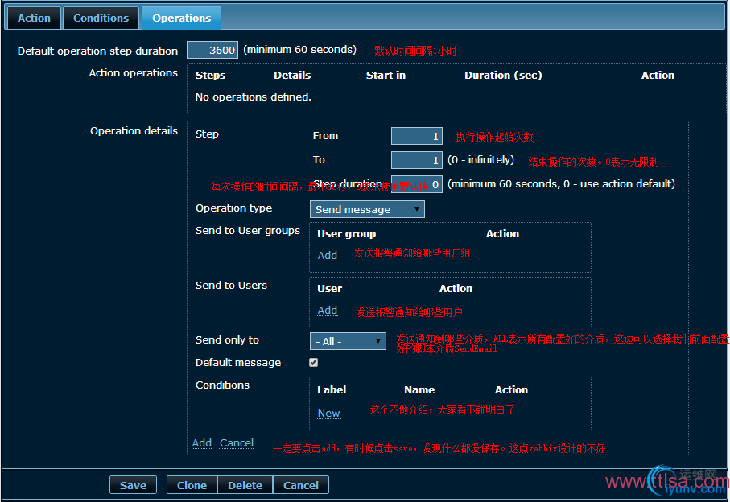Click the Default operation step duration field
730x502 pixels.
click(x=212, y=50)
